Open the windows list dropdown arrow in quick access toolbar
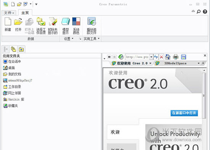Image resolution: width=210 pixels, height=150 pixels. (x=31, y=4)
